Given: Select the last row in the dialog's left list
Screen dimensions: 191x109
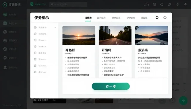Looking at the screenshot, I should pos(44,72).
